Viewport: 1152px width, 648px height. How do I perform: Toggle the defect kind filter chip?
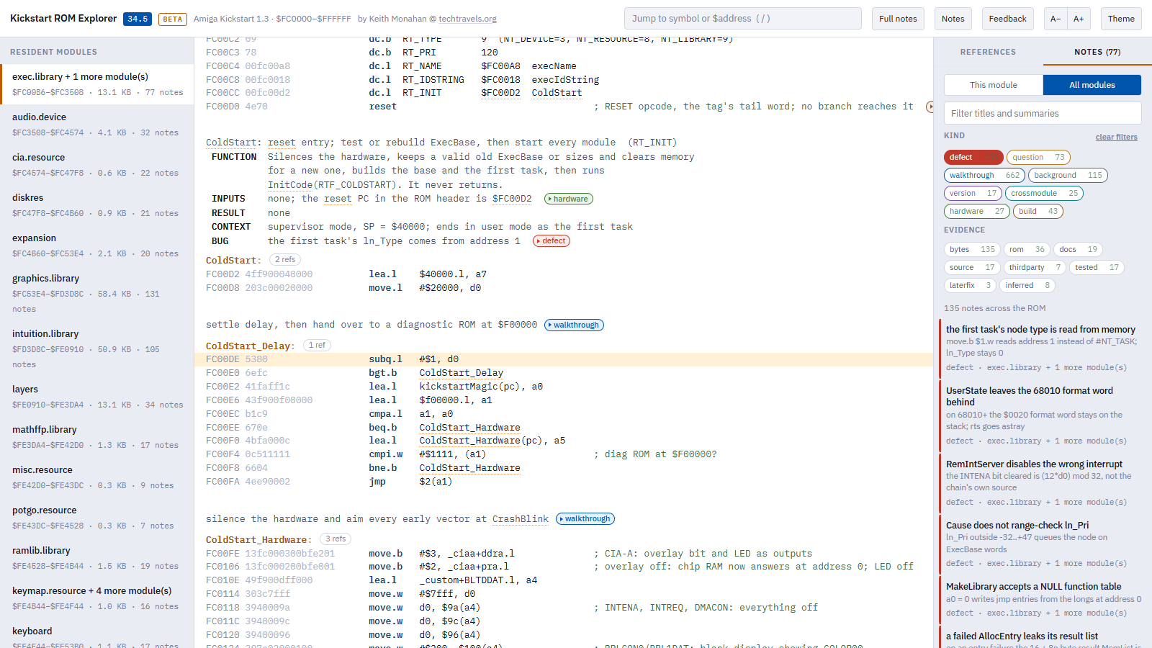tap(973, 157)
